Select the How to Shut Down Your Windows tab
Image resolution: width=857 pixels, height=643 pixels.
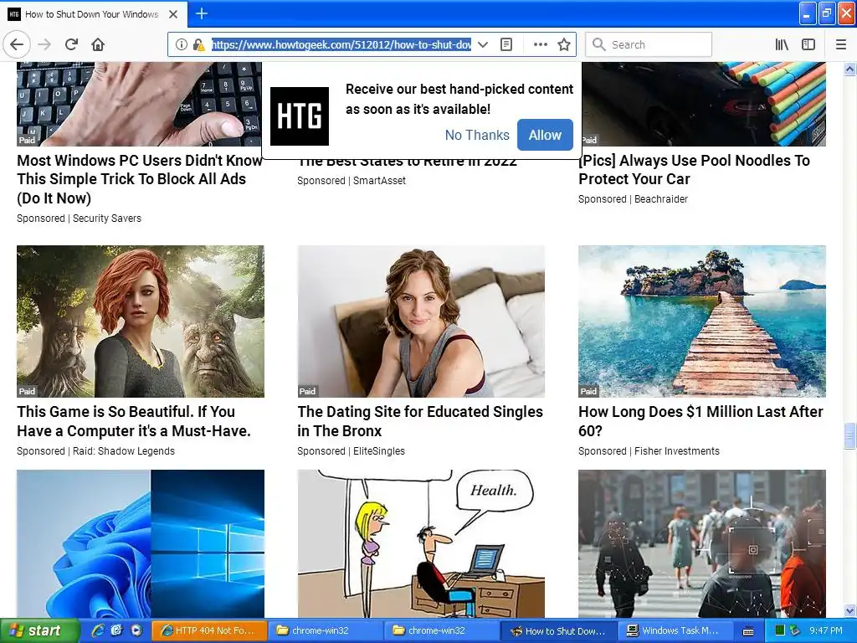(x=94, y=14)
